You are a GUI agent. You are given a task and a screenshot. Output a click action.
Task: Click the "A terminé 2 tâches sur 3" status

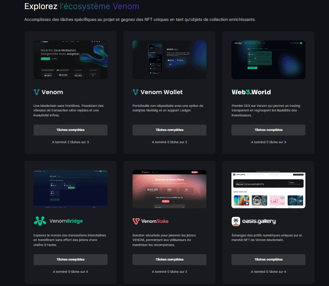click(x=70, y=142)
